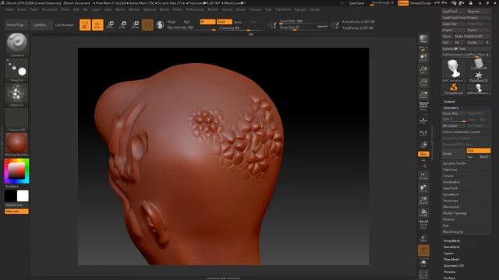Click the Make PolyMesh3D button

(472, 37)
